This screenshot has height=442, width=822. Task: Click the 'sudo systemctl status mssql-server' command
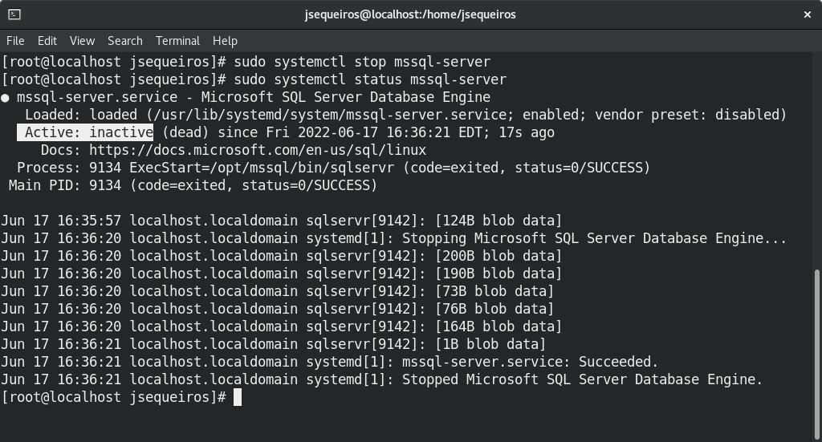pos(370,79)
